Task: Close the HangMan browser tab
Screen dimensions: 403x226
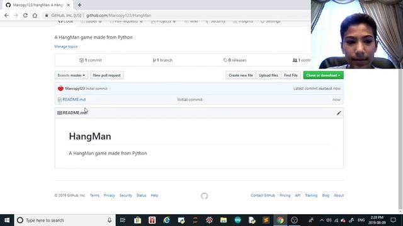Action: point(69,5)
